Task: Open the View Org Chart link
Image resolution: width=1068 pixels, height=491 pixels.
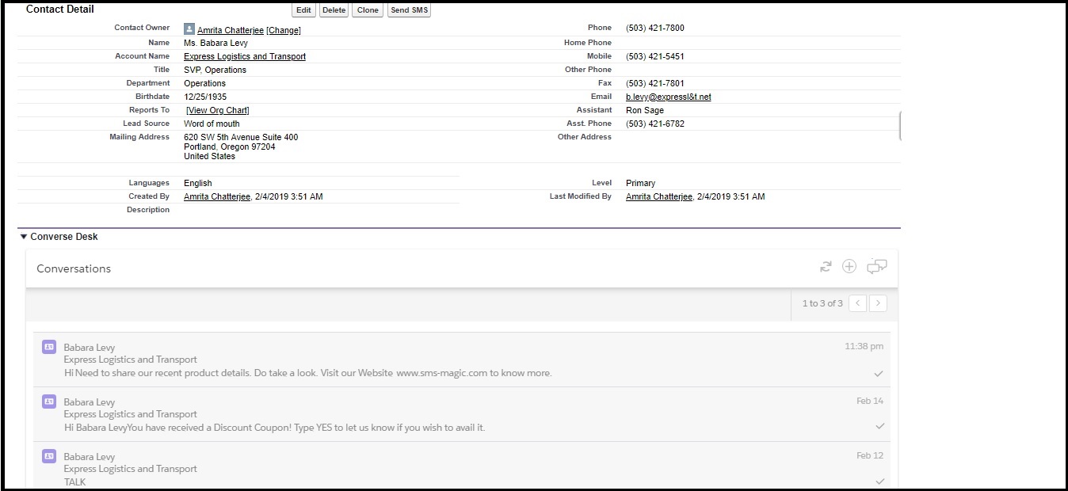Action: (218, 111)
